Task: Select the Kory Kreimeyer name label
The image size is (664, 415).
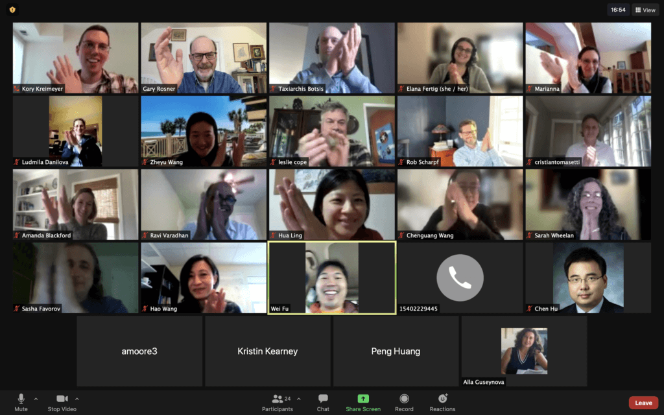Action: [x=42, y=89]
